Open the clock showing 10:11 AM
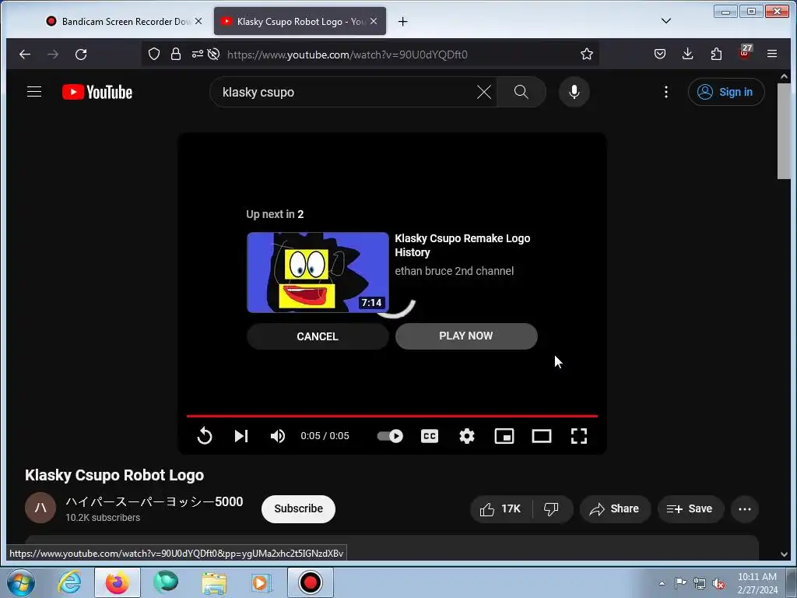This screenshot has height=598, width=797. pos(757,583)
